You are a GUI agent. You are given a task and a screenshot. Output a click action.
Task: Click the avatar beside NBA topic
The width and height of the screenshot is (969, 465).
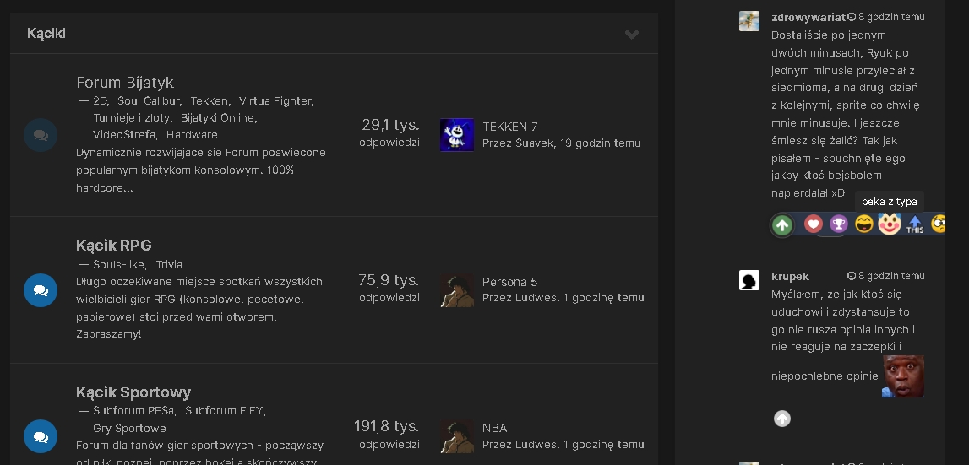click(457, 436)
